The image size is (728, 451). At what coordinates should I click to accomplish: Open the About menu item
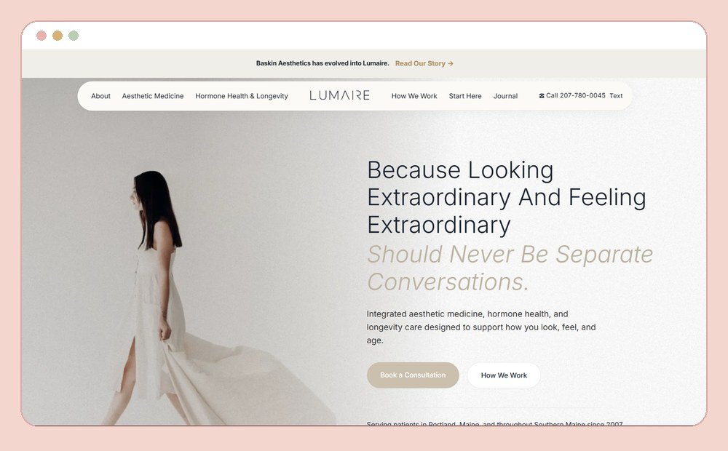point(100,96)
